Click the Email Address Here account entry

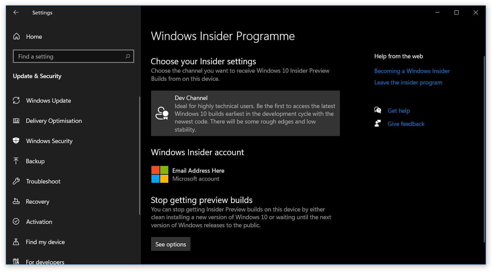[198, 171]
